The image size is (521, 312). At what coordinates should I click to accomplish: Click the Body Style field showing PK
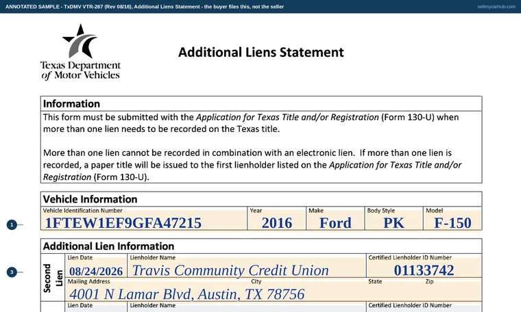pos(393,218)
